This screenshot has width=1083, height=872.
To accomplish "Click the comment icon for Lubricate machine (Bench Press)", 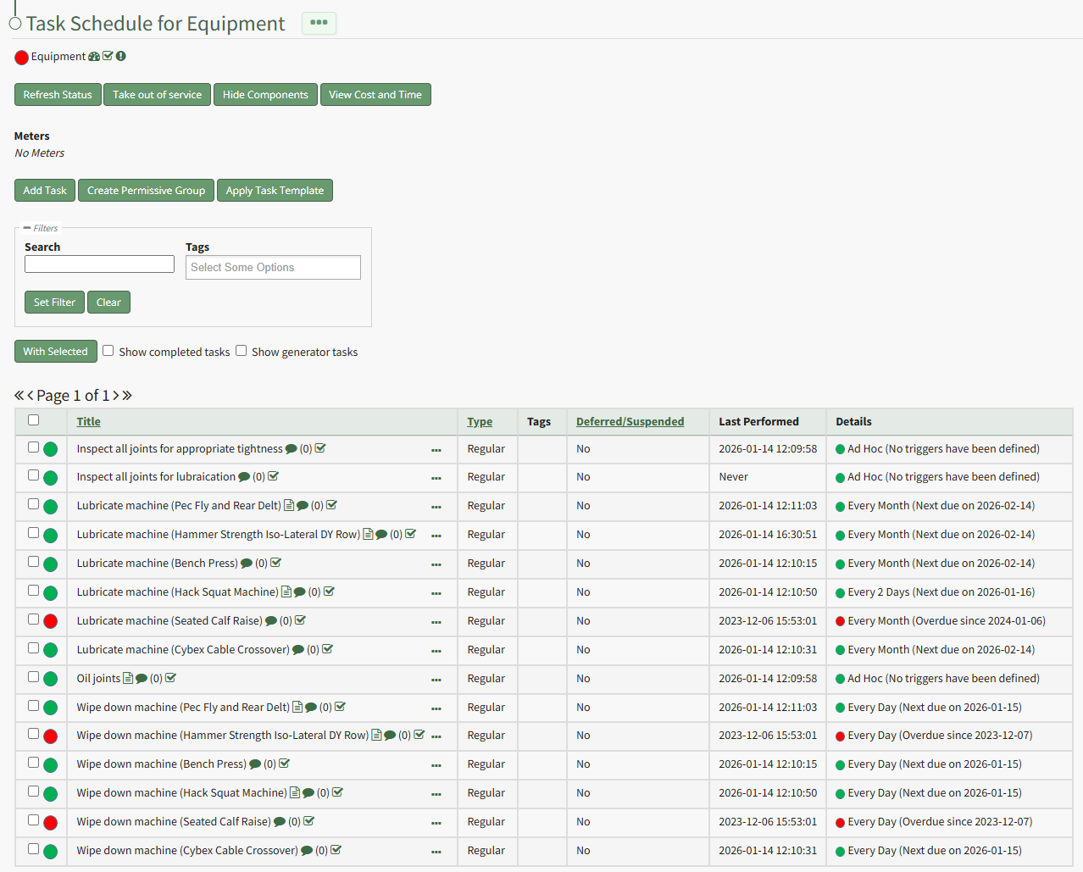I will click(x=247, y=564).
